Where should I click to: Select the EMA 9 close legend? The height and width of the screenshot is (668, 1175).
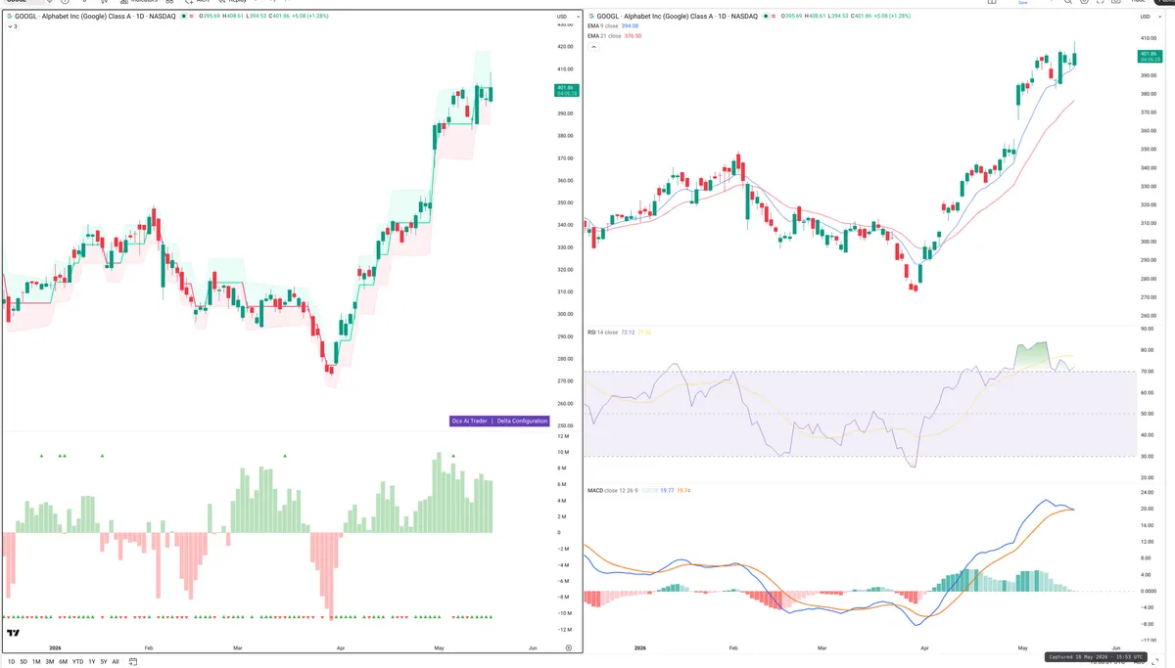pyautogui.click(x=603, y=26)
